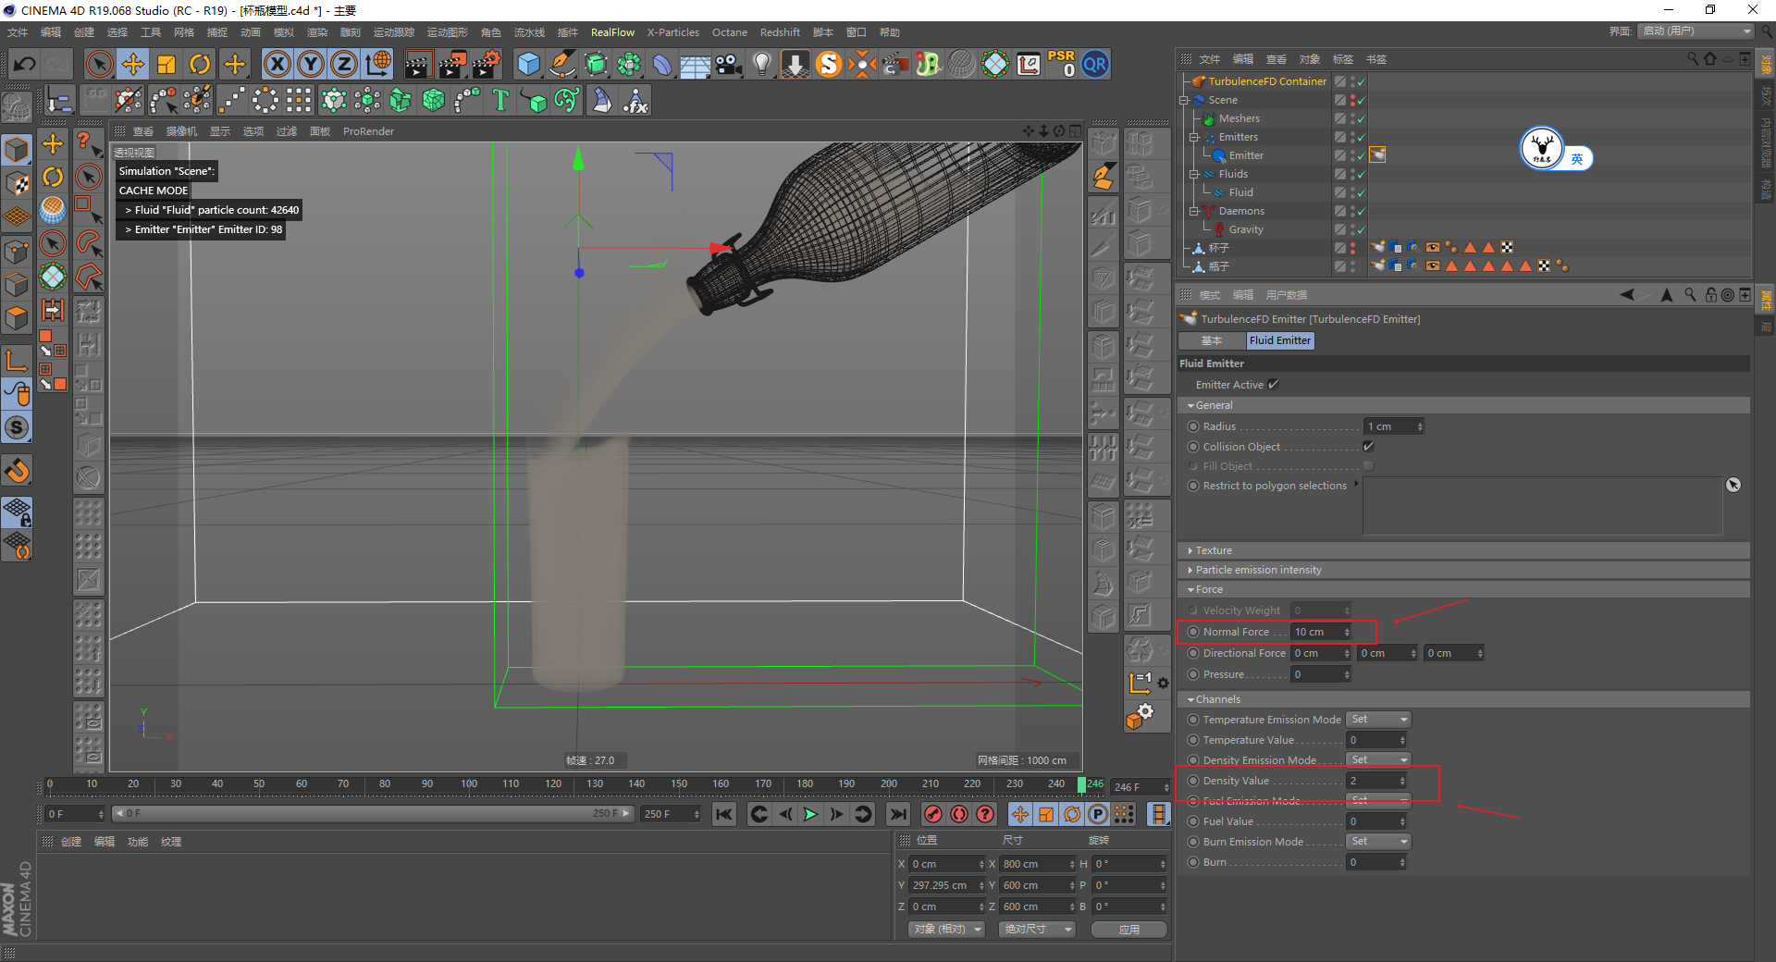Click the Normal Force keyframe radio dot
The image size is (1776, 962).
(1193, 632)
